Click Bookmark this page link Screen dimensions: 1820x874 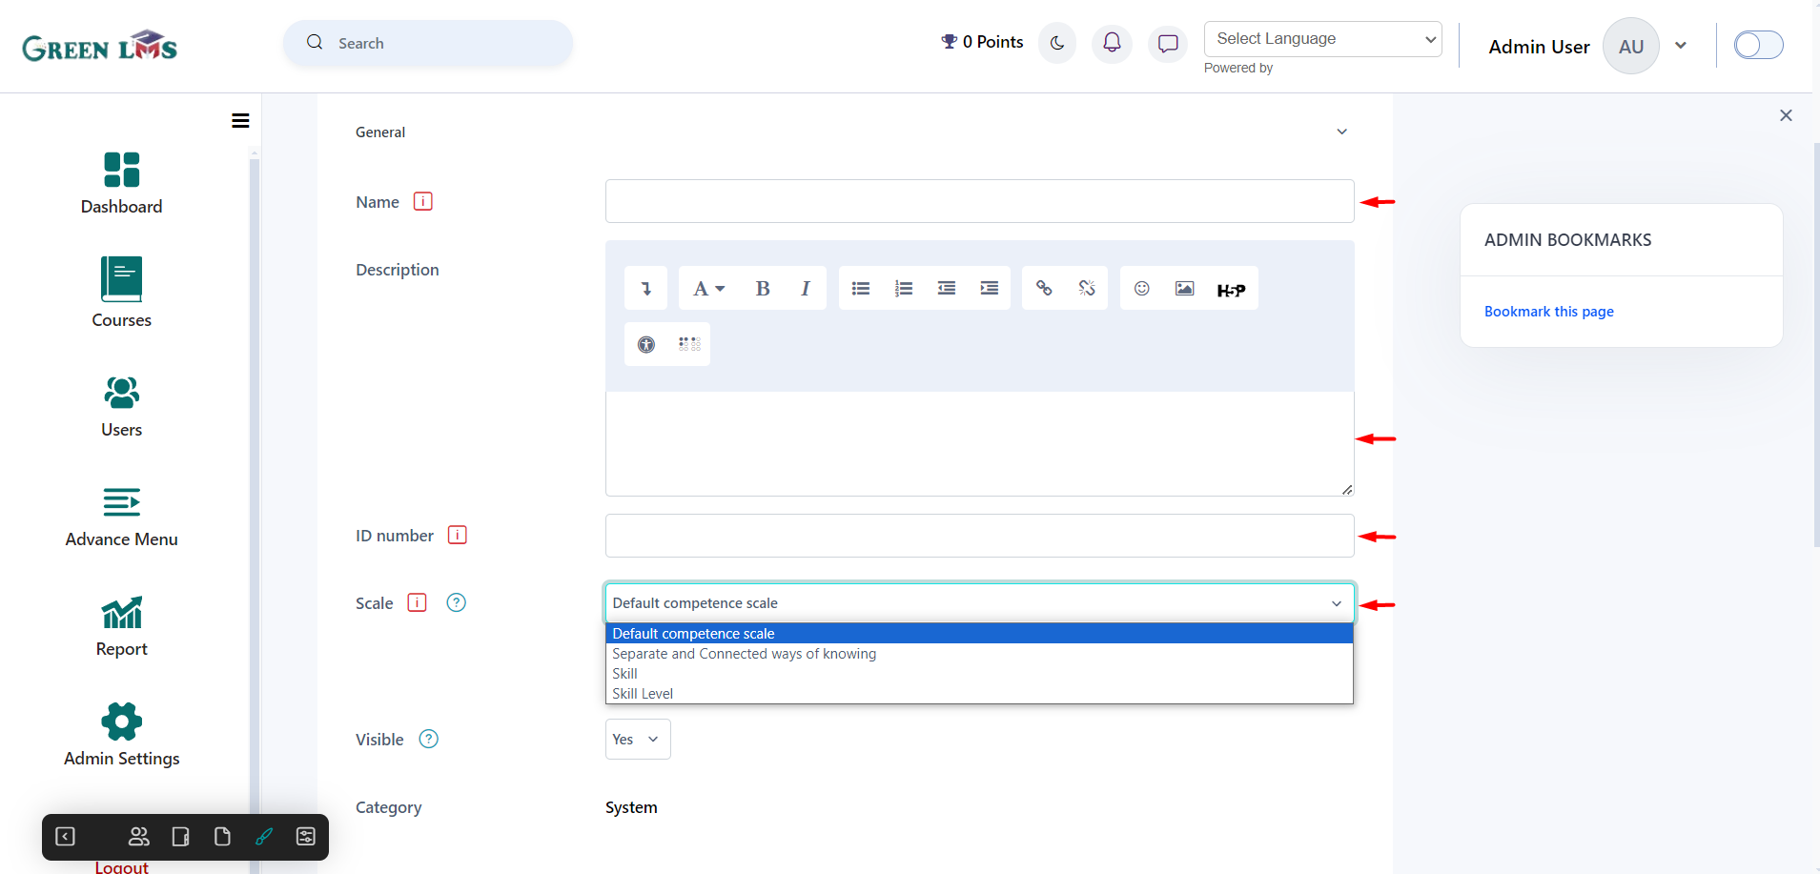[x=1548, y=312]
